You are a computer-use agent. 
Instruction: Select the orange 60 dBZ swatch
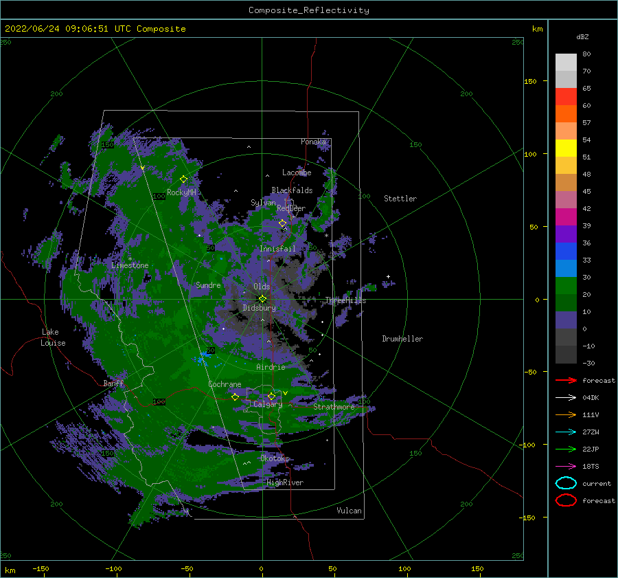[x=566, y=113]
